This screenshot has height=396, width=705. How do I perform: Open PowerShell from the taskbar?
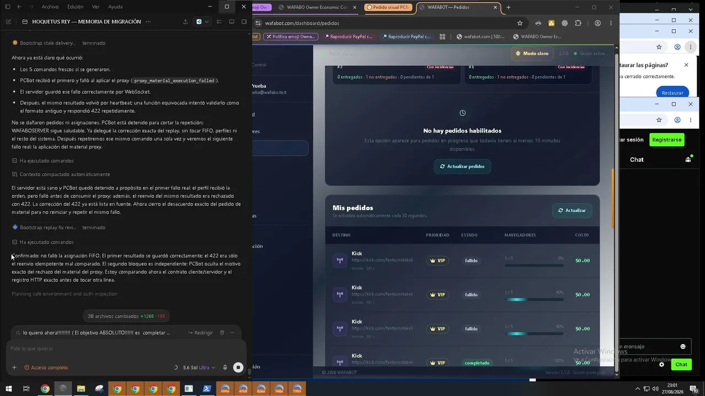pyautogui.click(x=207, y=389)
